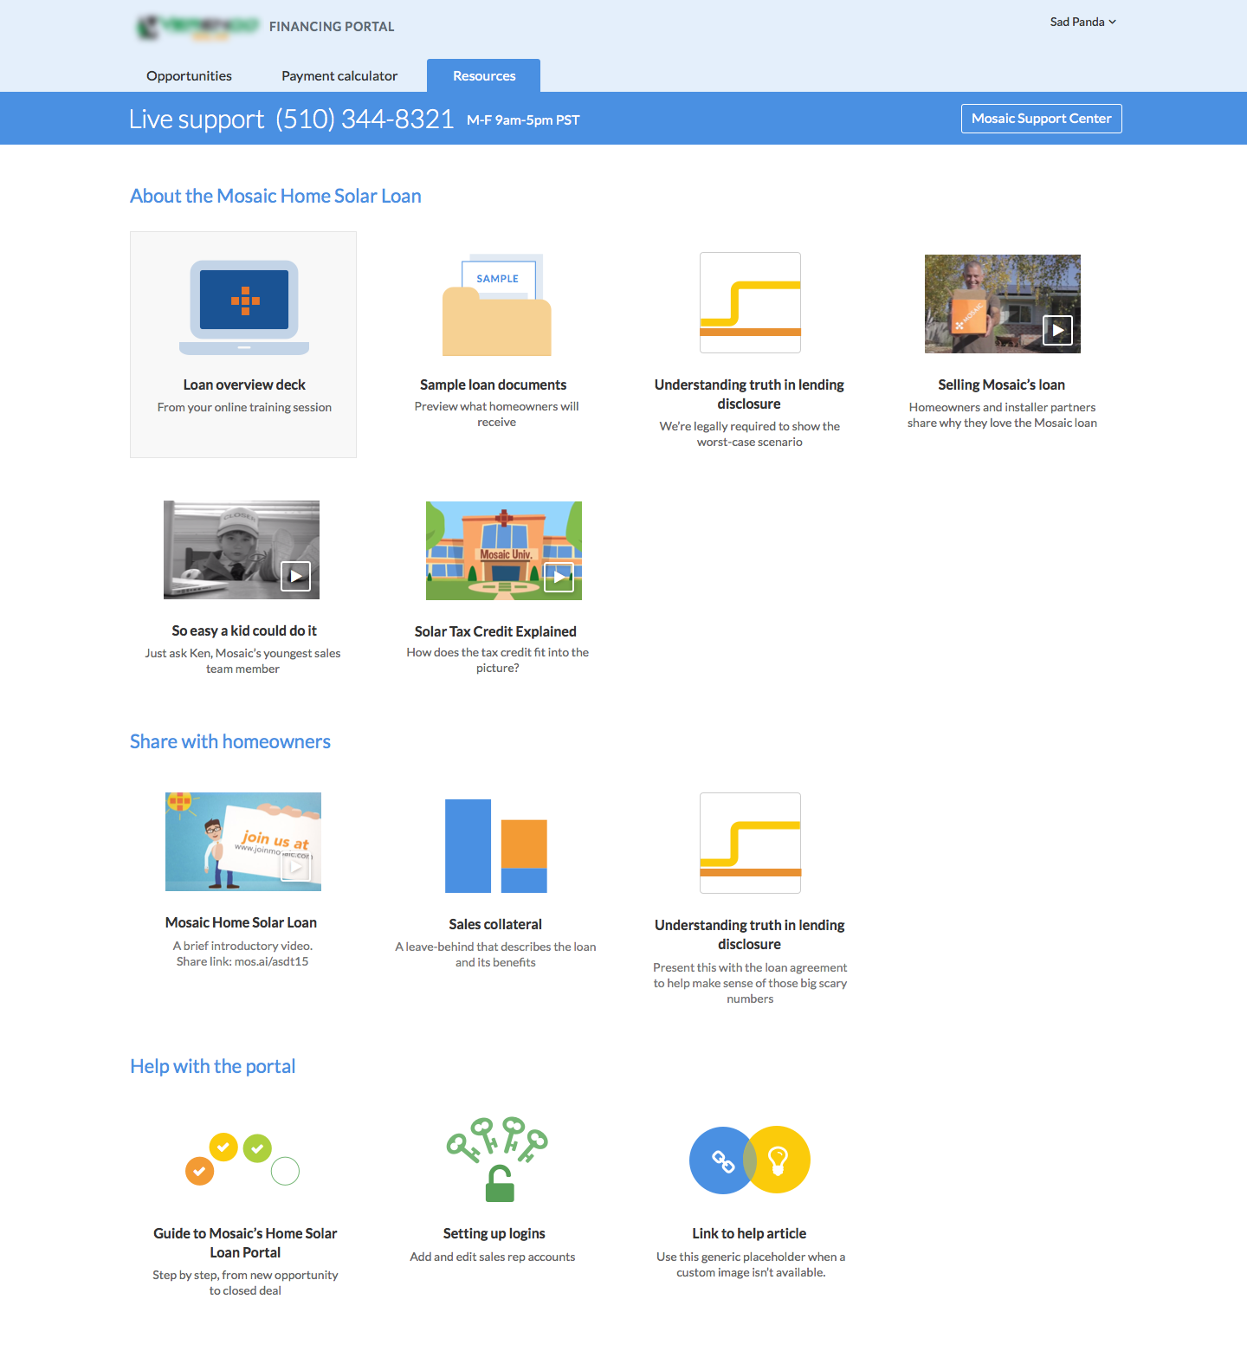This screenshot has width=1247, height=1364.
Task: Click the truth in lending chart icon under About
Action: click(x=750, y=302)
